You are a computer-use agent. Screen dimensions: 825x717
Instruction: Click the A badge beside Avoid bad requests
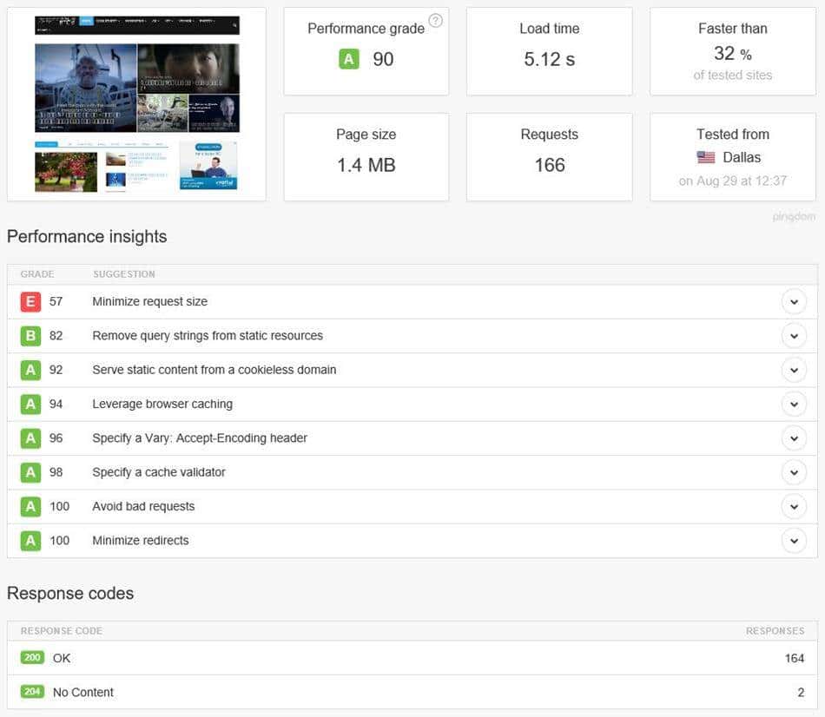30,506
